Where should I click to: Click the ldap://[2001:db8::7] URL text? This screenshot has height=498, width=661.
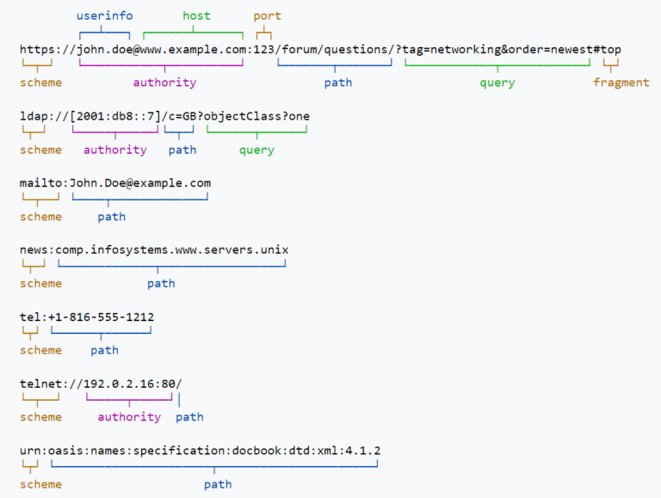(164, 116)
